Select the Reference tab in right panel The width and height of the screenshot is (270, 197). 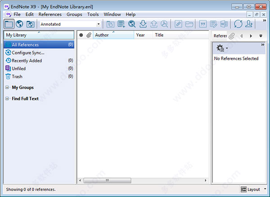point(220,36)
